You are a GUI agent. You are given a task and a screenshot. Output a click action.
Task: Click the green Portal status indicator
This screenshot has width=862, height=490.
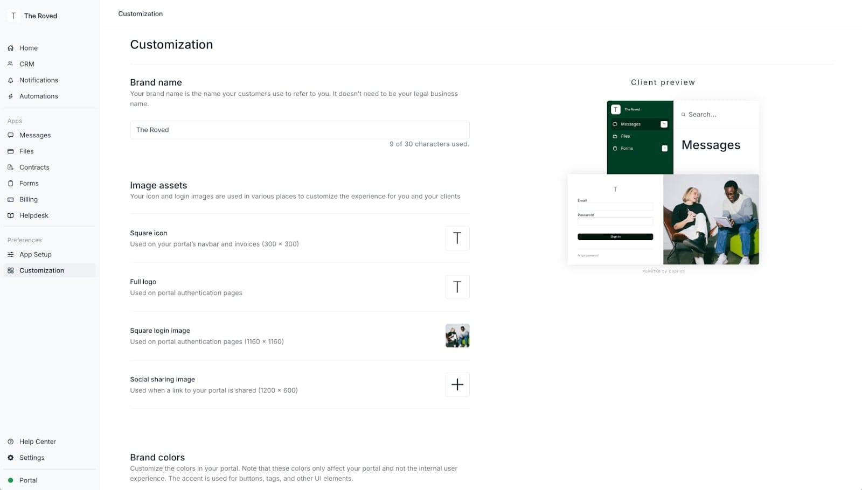(x=11, y=480)
